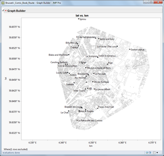Select the 'Tintin in America' label
164x156 pixels.
[107, 56]
